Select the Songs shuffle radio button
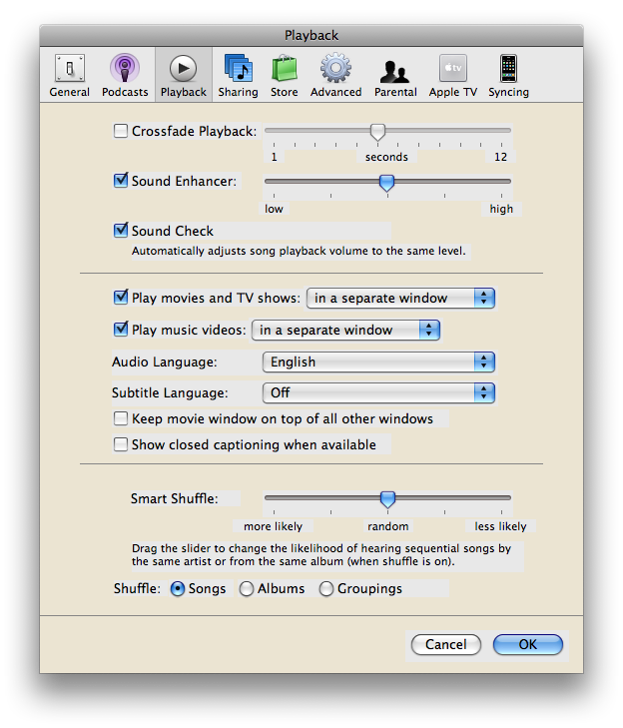Viewport: 623px width, 728px height. coord(178,589)
